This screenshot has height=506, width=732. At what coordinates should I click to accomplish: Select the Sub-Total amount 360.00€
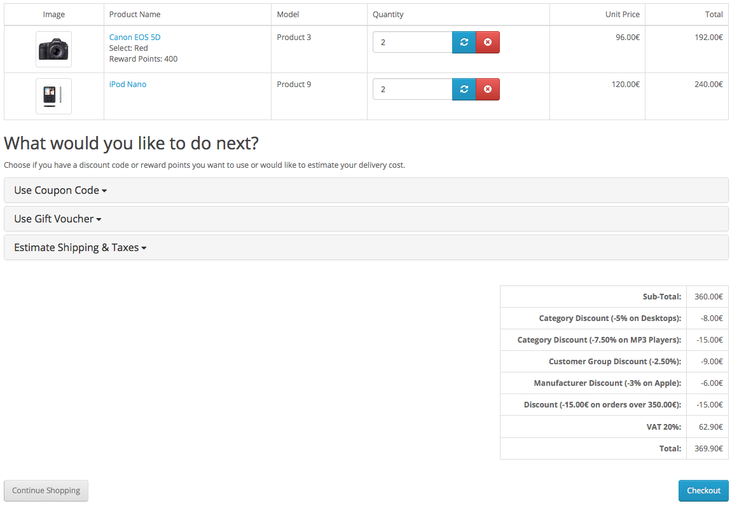[x=708, y=297]
